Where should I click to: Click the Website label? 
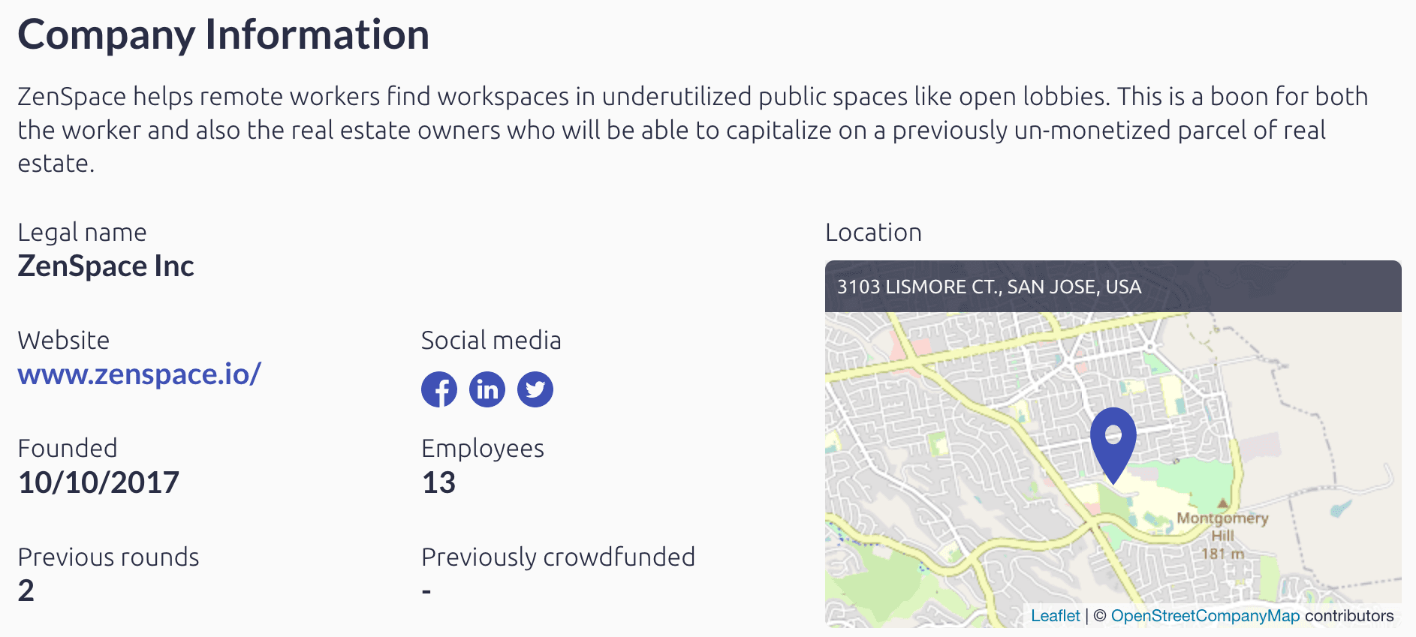click(x=64, y=341)
